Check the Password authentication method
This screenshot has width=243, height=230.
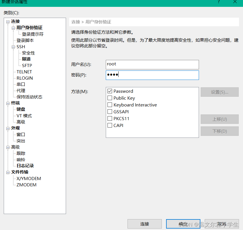(x=110, y=91)
